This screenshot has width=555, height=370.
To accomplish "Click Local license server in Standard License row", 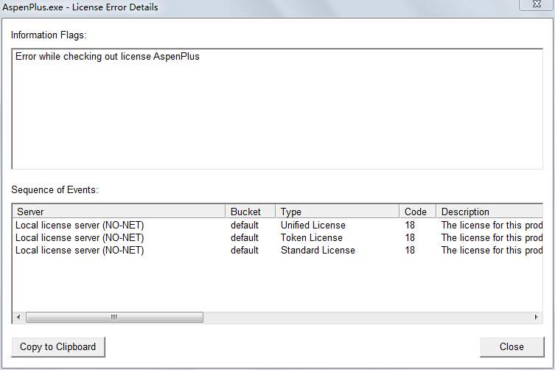I will click(x=80, y=251).
